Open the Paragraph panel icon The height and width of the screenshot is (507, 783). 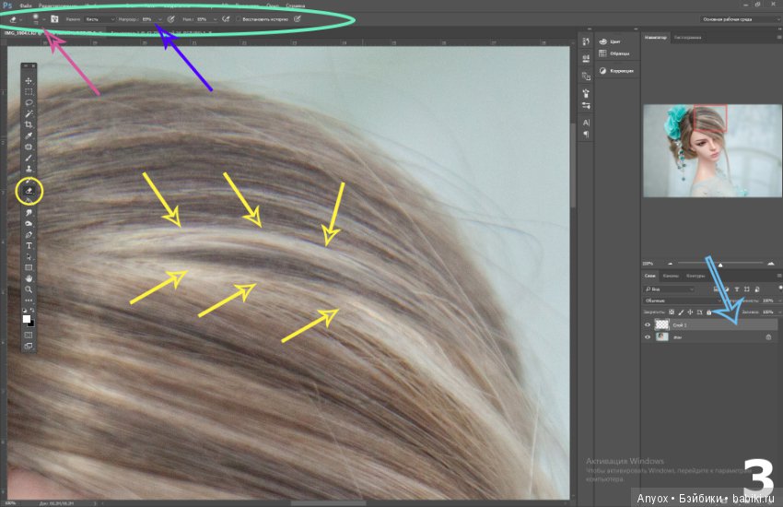(x=586, y=134)
